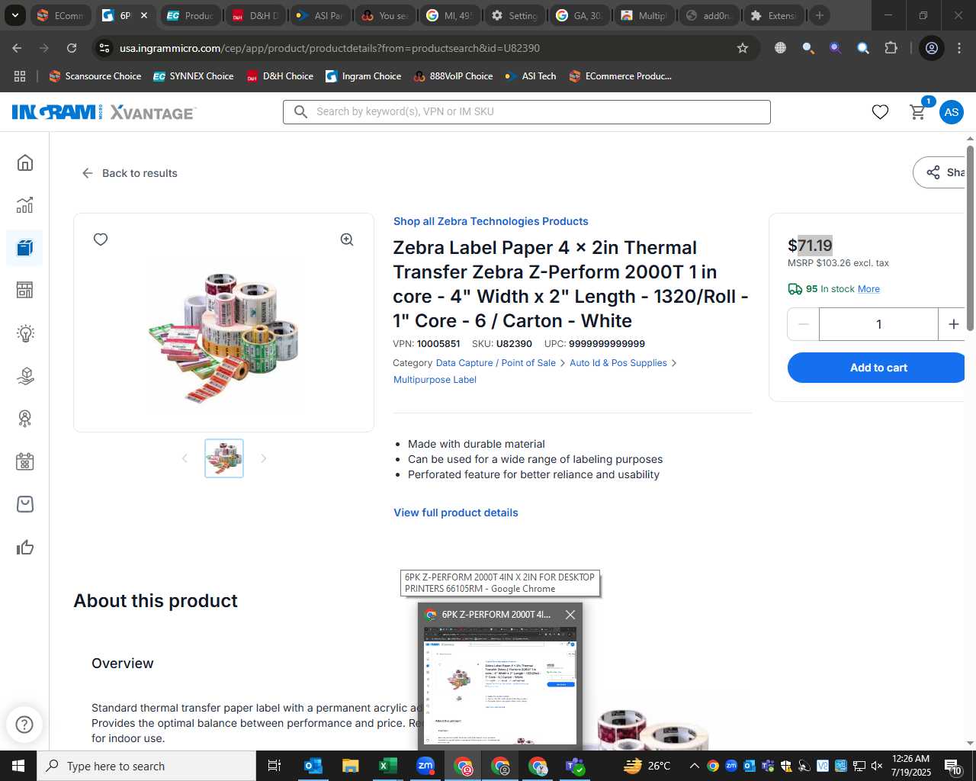Viewport: 976px width, 781px height.
Task: Click More stock information link
Action: tap(868, 289)
